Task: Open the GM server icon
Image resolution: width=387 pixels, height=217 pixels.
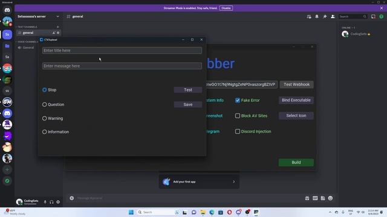Action: coord(7,102)
